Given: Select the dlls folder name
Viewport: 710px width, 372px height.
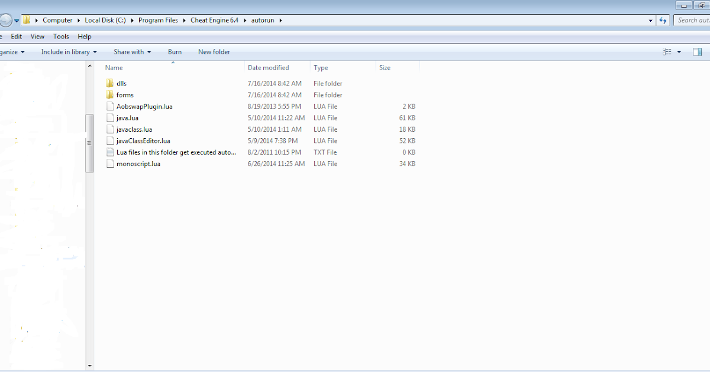Looking at the screenshot, I should (x=121, y=83).
